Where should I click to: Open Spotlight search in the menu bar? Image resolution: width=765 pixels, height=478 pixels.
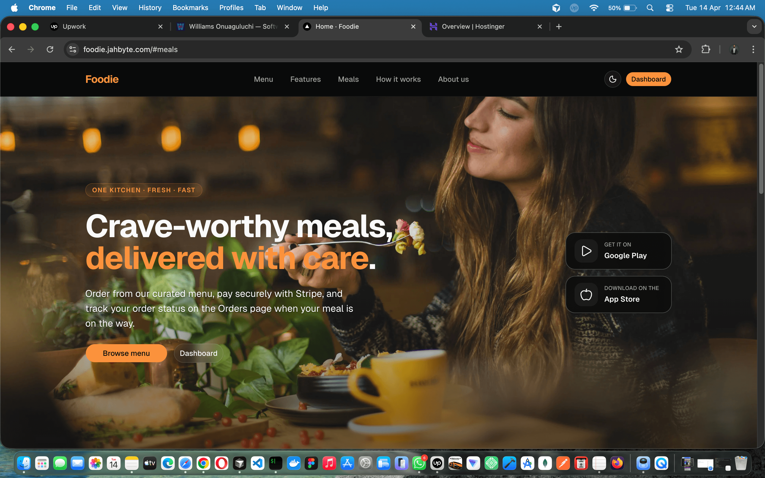650,8
